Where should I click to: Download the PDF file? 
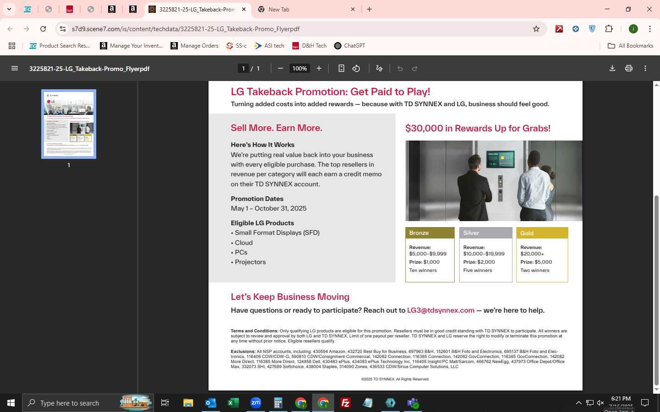pos(612,68)
